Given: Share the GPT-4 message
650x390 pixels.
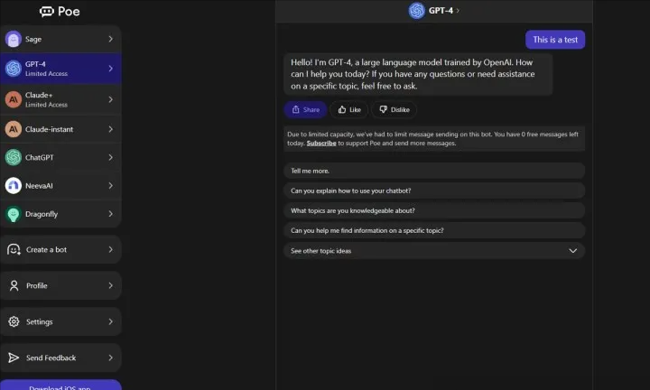Looking at the screenshot, I should pos(305,109).
